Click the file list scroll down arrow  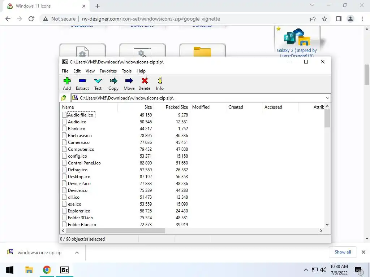click(327, 225)
